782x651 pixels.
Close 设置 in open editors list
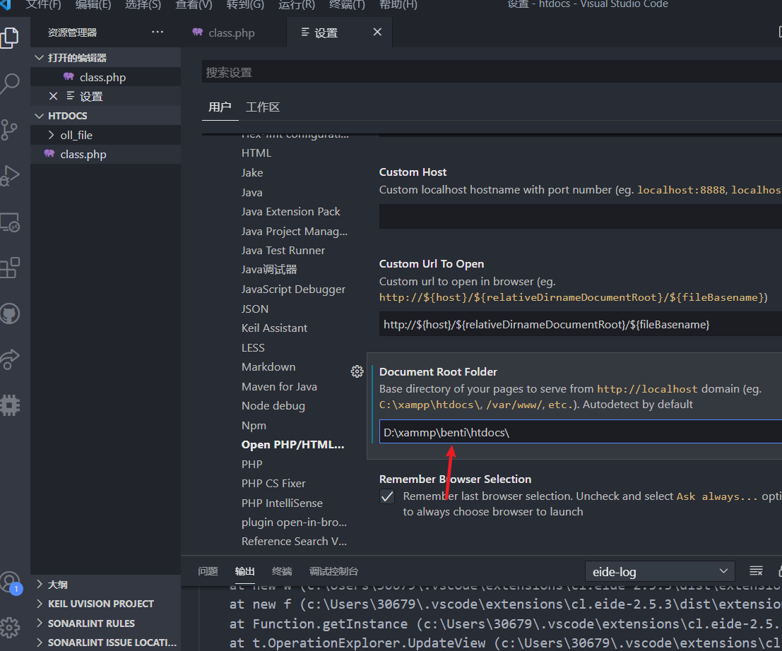coord(54,96)
